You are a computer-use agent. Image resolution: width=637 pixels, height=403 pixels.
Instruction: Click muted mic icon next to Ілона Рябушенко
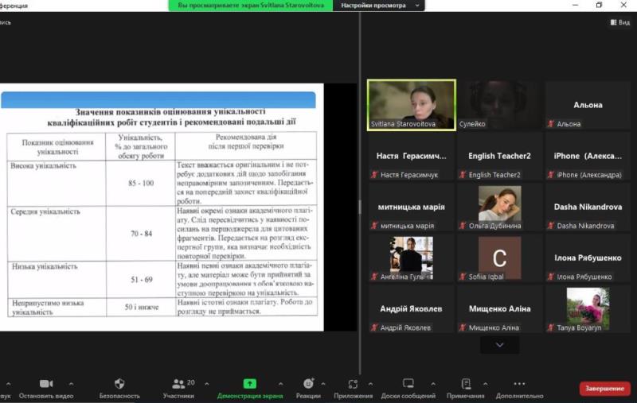click(x=550, y=277)
